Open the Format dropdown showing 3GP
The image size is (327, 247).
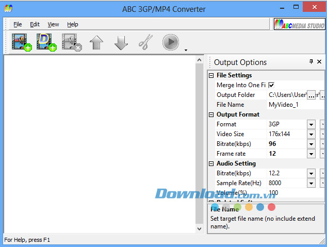coord(311,124)
